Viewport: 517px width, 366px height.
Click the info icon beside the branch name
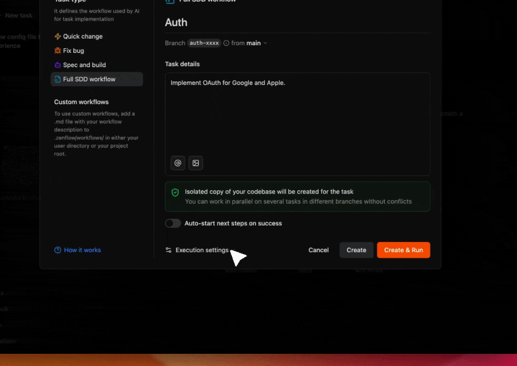[x=226, y=43]
